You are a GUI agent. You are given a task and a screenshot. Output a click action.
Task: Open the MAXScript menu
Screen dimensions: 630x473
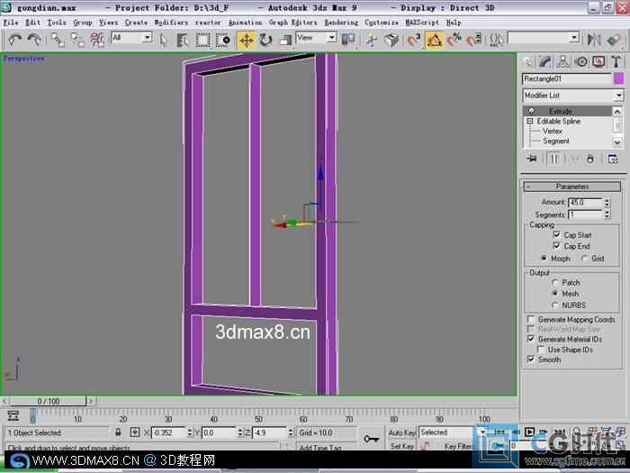[x=422, y=23]
